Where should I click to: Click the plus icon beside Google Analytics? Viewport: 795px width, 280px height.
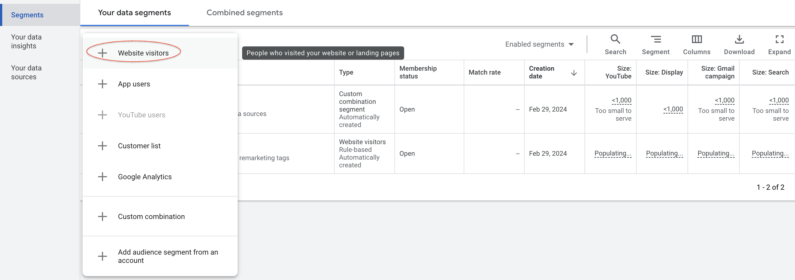click(102, 177)
